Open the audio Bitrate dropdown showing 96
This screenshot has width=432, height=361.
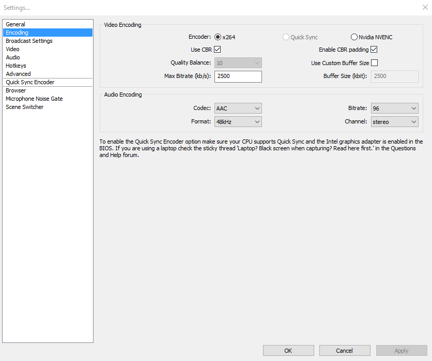point(394,108)
